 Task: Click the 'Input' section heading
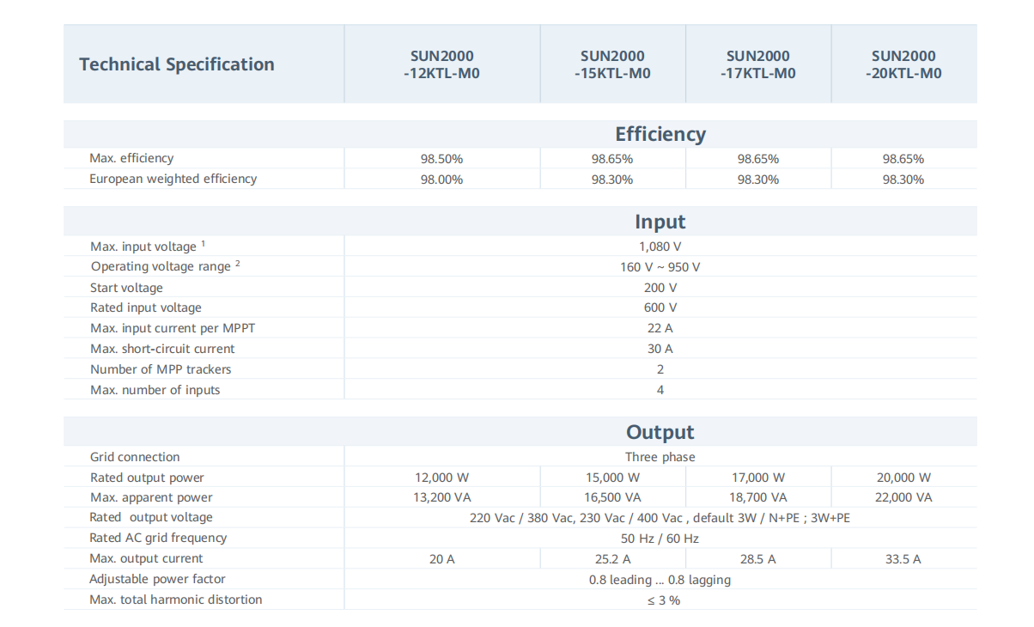click(x=660, y=222)
